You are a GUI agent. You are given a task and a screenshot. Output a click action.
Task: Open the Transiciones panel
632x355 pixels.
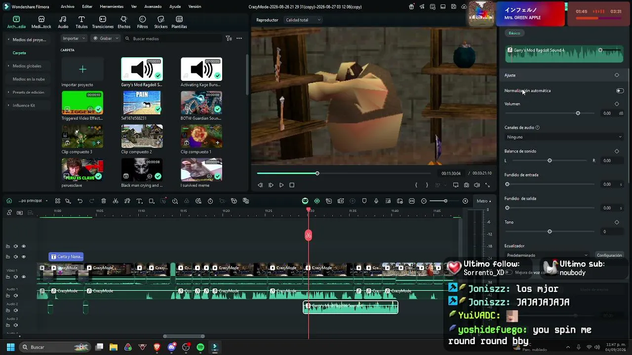tap(103, 22)
